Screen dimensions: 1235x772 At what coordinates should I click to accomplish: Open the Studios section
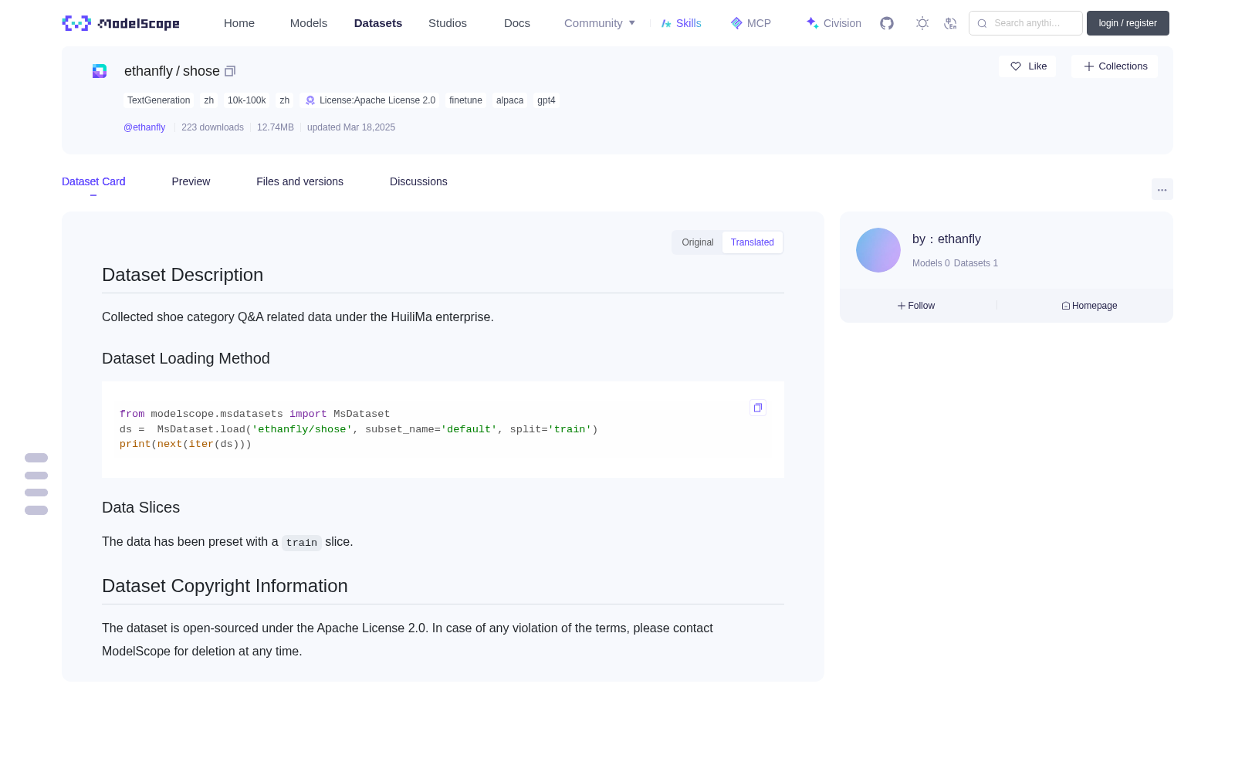pyautogui.click(x=448, y=23)
